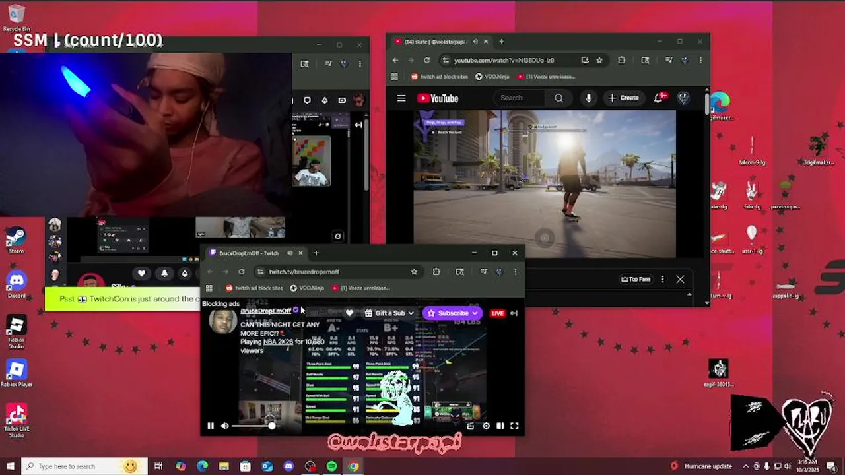
Task: Collapse Twitch chat arrow next to LIVE
Action: tap(514, 313)
